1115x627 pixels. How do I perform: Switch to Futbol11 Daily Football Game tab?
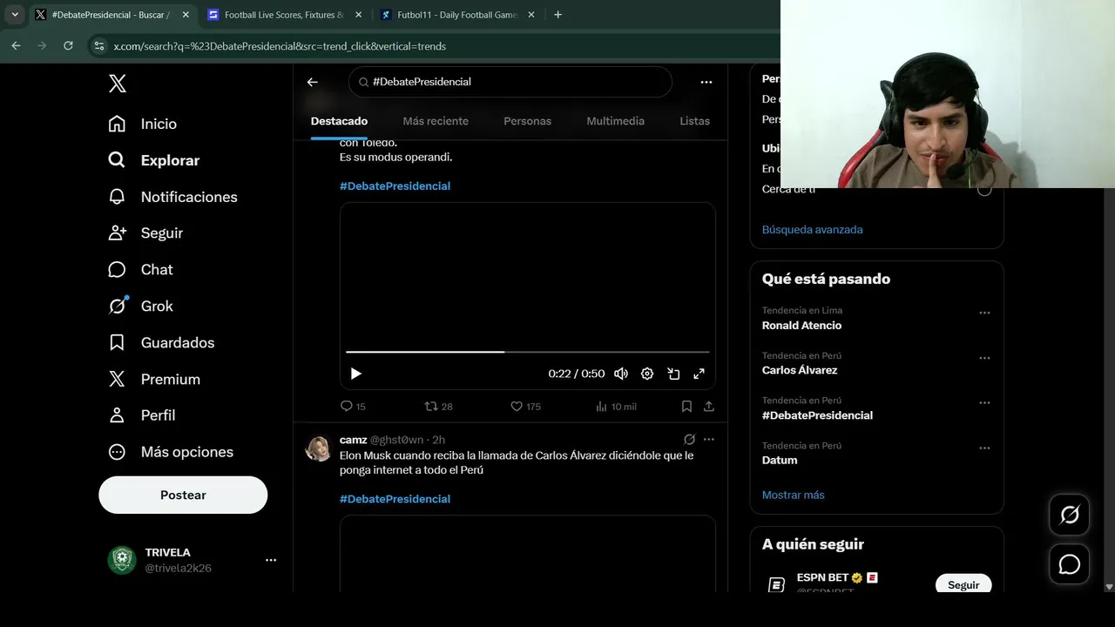click(x=457, y=15)
